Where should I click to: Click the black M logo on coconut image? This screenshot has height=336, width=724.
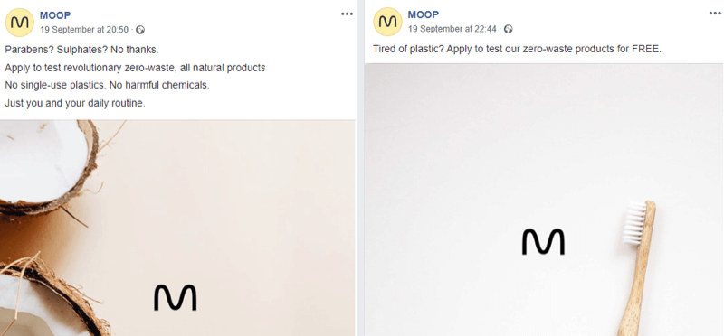point(175,297)
